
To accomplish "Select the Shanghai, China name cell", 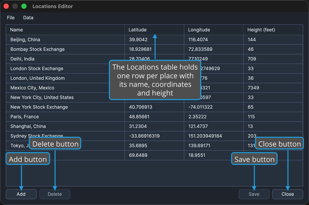I will (65, 126).
